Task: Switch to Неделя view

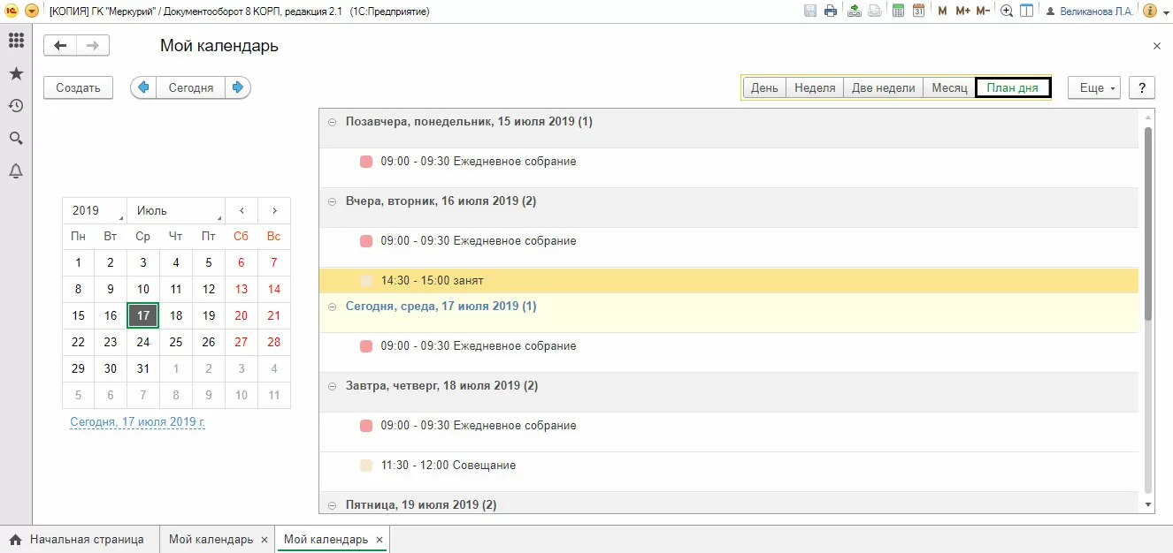Action: click(815, 87)
